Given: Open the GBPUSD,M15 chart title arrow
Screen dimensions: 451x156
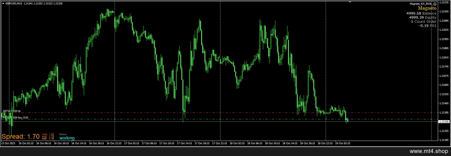Looking at the screenshot, I should 3,4.
